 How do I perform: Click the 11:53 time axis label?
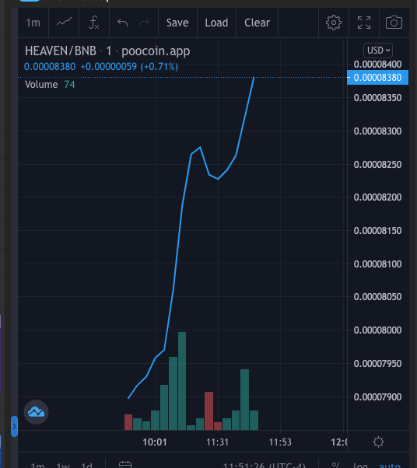[x=280, y=442]
